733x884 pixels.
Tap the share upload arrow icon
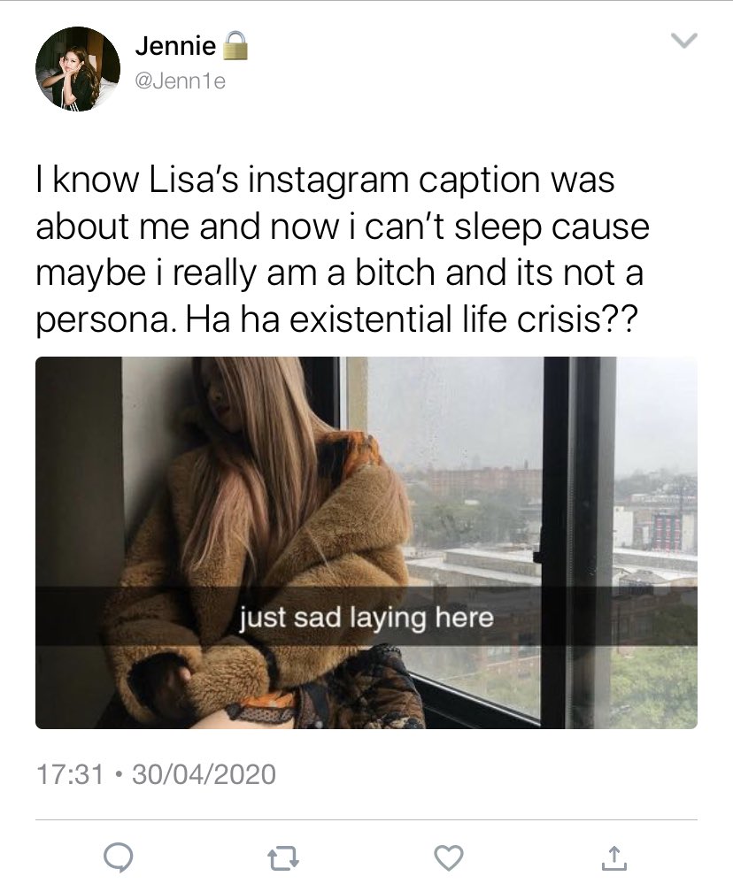coord(613,858)
